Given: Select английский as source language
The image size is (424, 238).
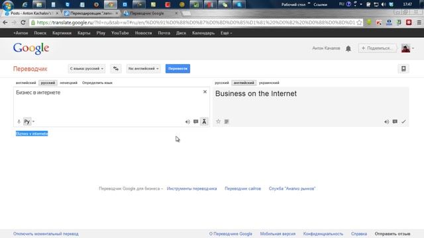Looking at the screenshot, I should [x=26, y=83].
